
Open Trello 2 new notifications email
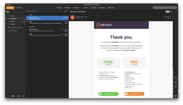coord(47,35)
